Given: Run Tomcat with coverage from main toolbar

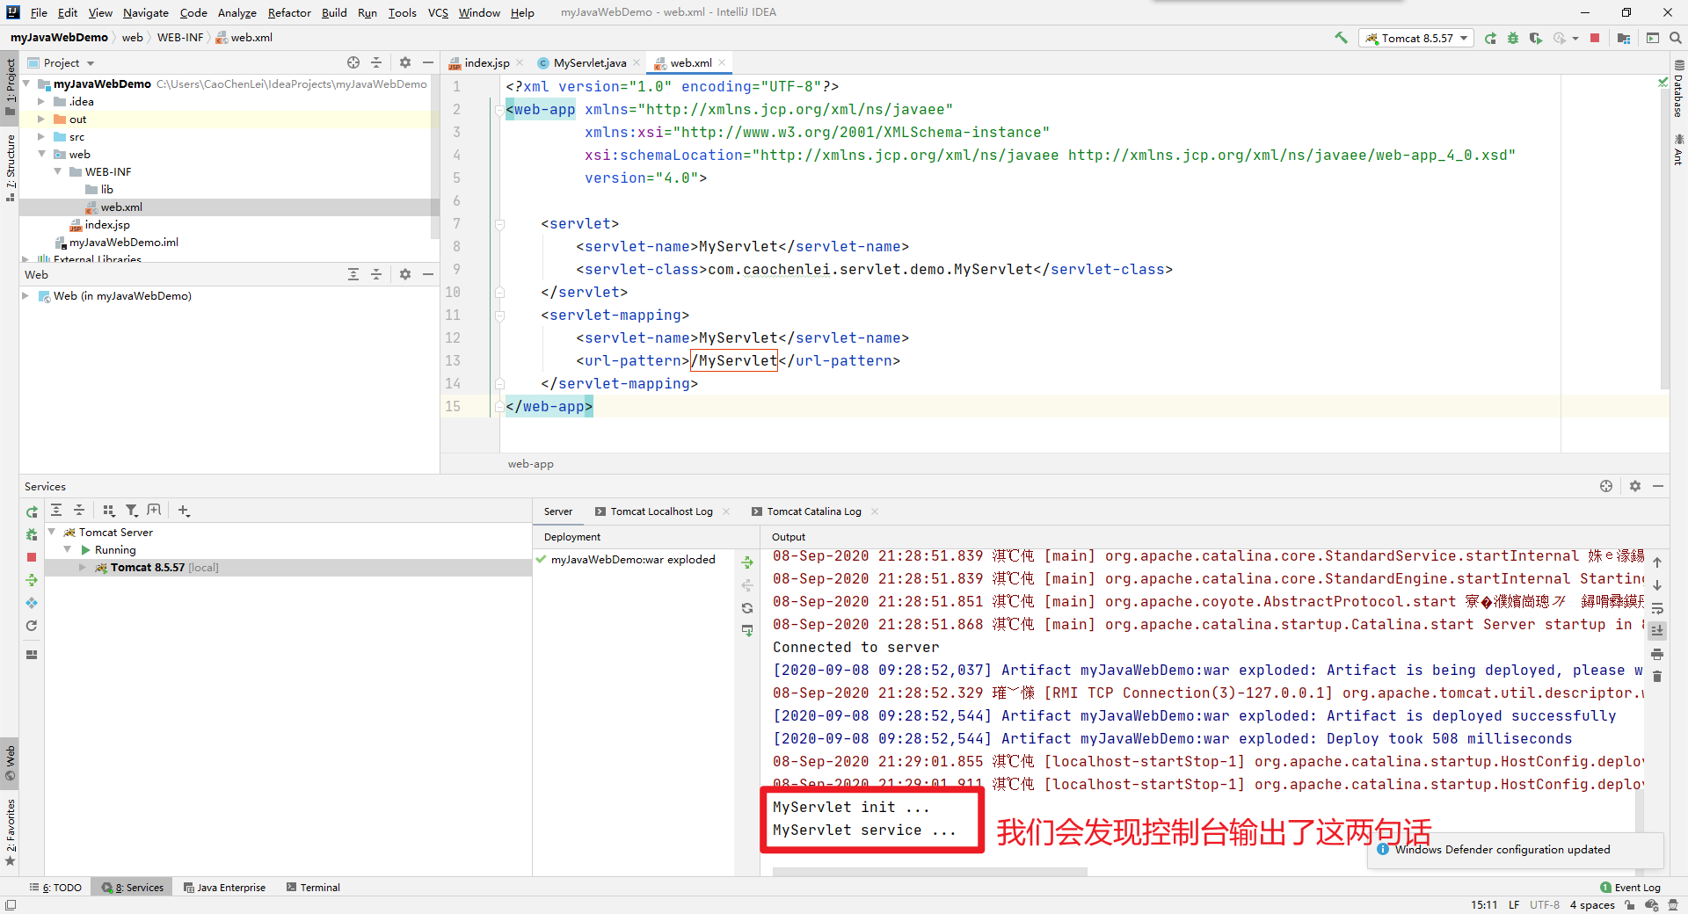Looking at the screenshot, I should point(1536,38).
